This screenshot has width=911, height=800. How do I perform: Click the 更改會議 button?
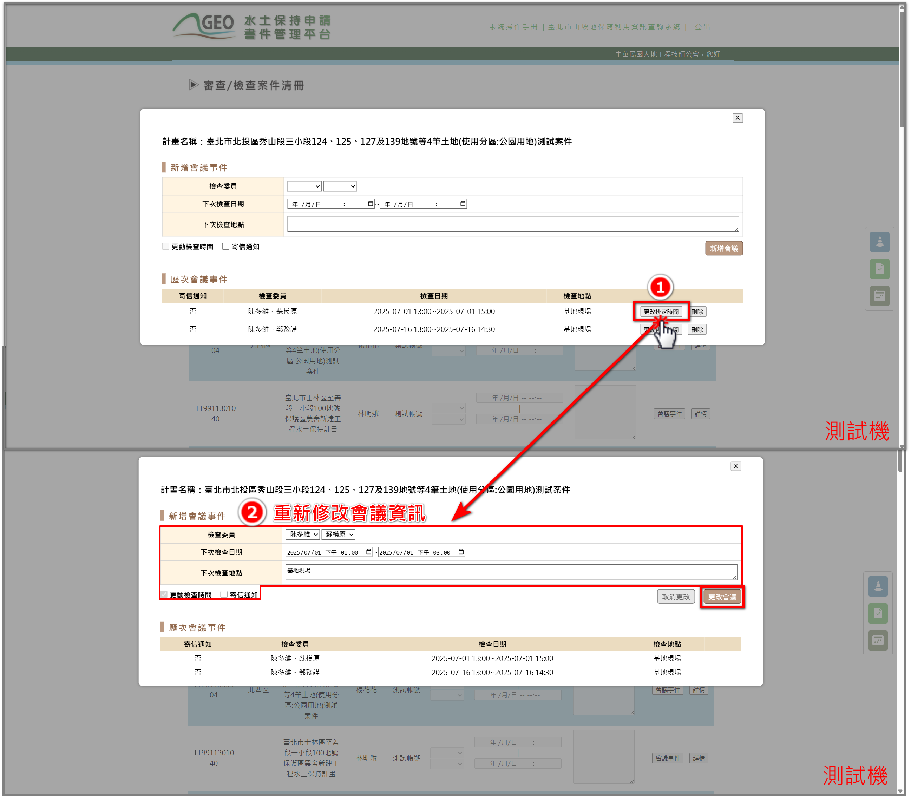pyautogui.click(x=722, y=596)
